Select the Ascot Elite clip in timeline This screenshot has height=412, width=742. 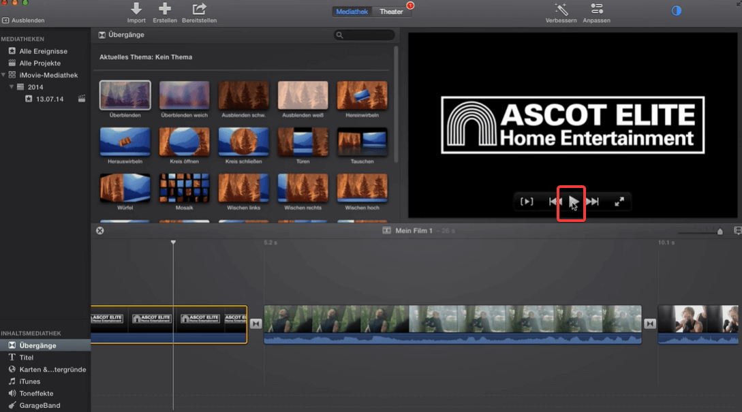click(169, 324)
